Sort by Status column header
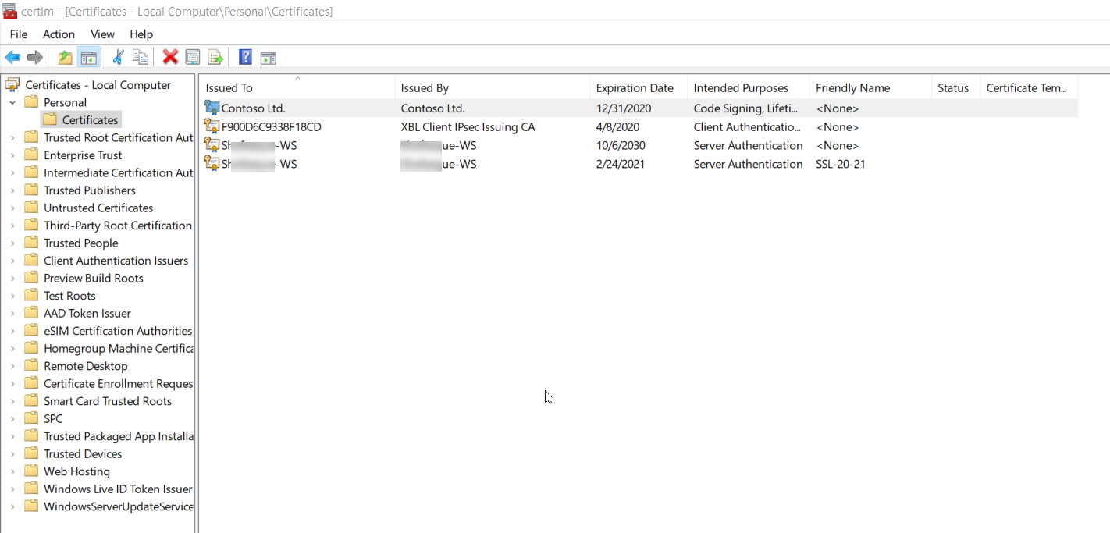Image resolution: width=1110 pixels, height=533 pixels. tap(955, 87)
